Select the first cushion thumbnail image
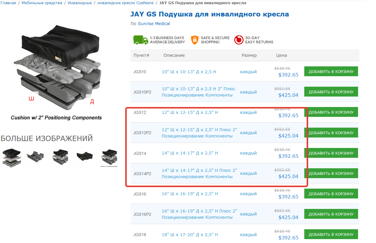This screenshot has height=243, width=376. pos(12,158)
